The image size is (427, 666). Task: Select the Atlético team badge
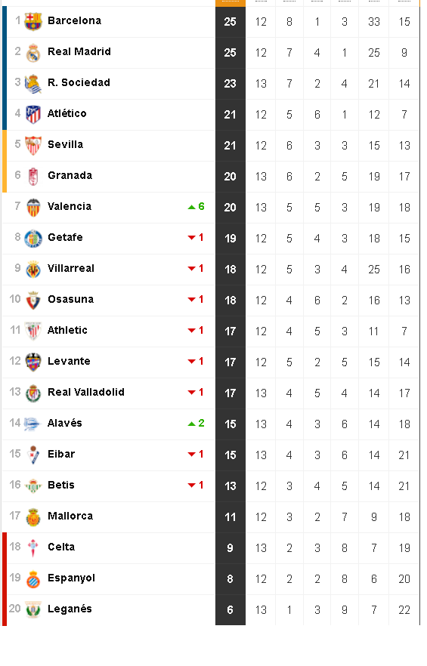tap(33, 115)
